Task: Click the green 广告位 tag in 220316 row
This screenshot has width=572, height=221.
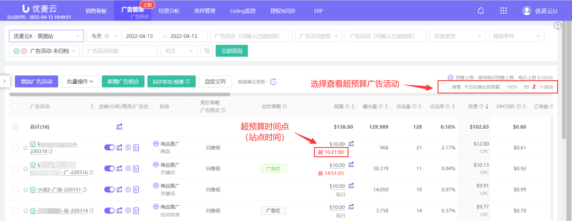Action: click(274, 169)
